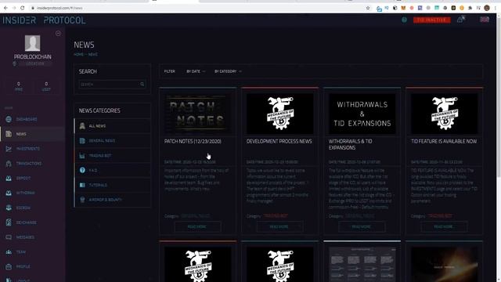Screen dimensions: 501x282
Task: Click the Trading Bot category tag on Development card
Action: 276,216
